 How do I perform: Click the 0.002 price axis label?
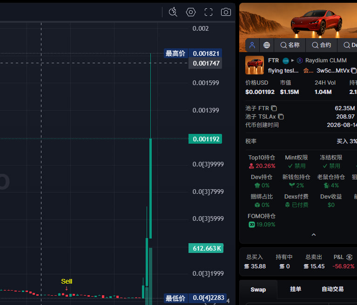point(200,28)
